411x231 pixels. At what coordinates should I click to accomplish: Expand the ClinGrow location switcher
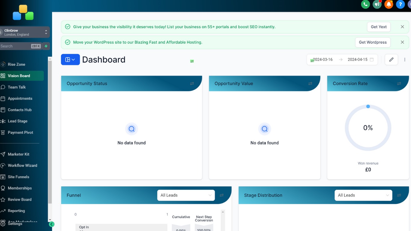click(x=46, y=32)
